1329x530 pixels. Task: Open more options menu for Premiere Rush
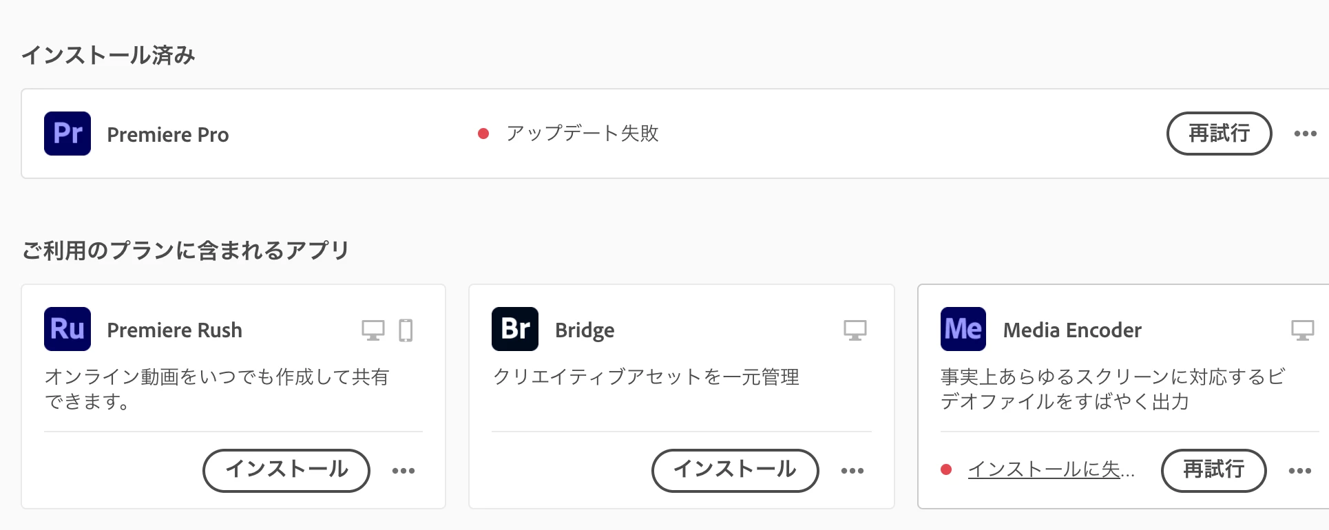[404, 471]
